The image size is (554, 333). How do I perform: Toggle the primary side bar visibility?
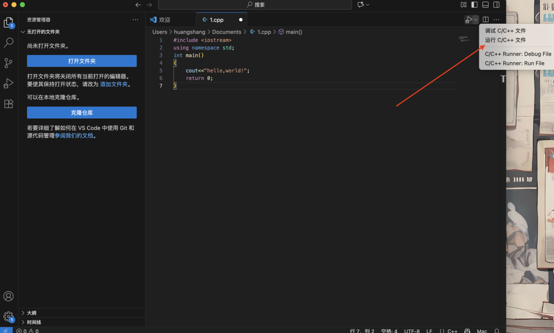pyautogui.click(x=474, y=5)
